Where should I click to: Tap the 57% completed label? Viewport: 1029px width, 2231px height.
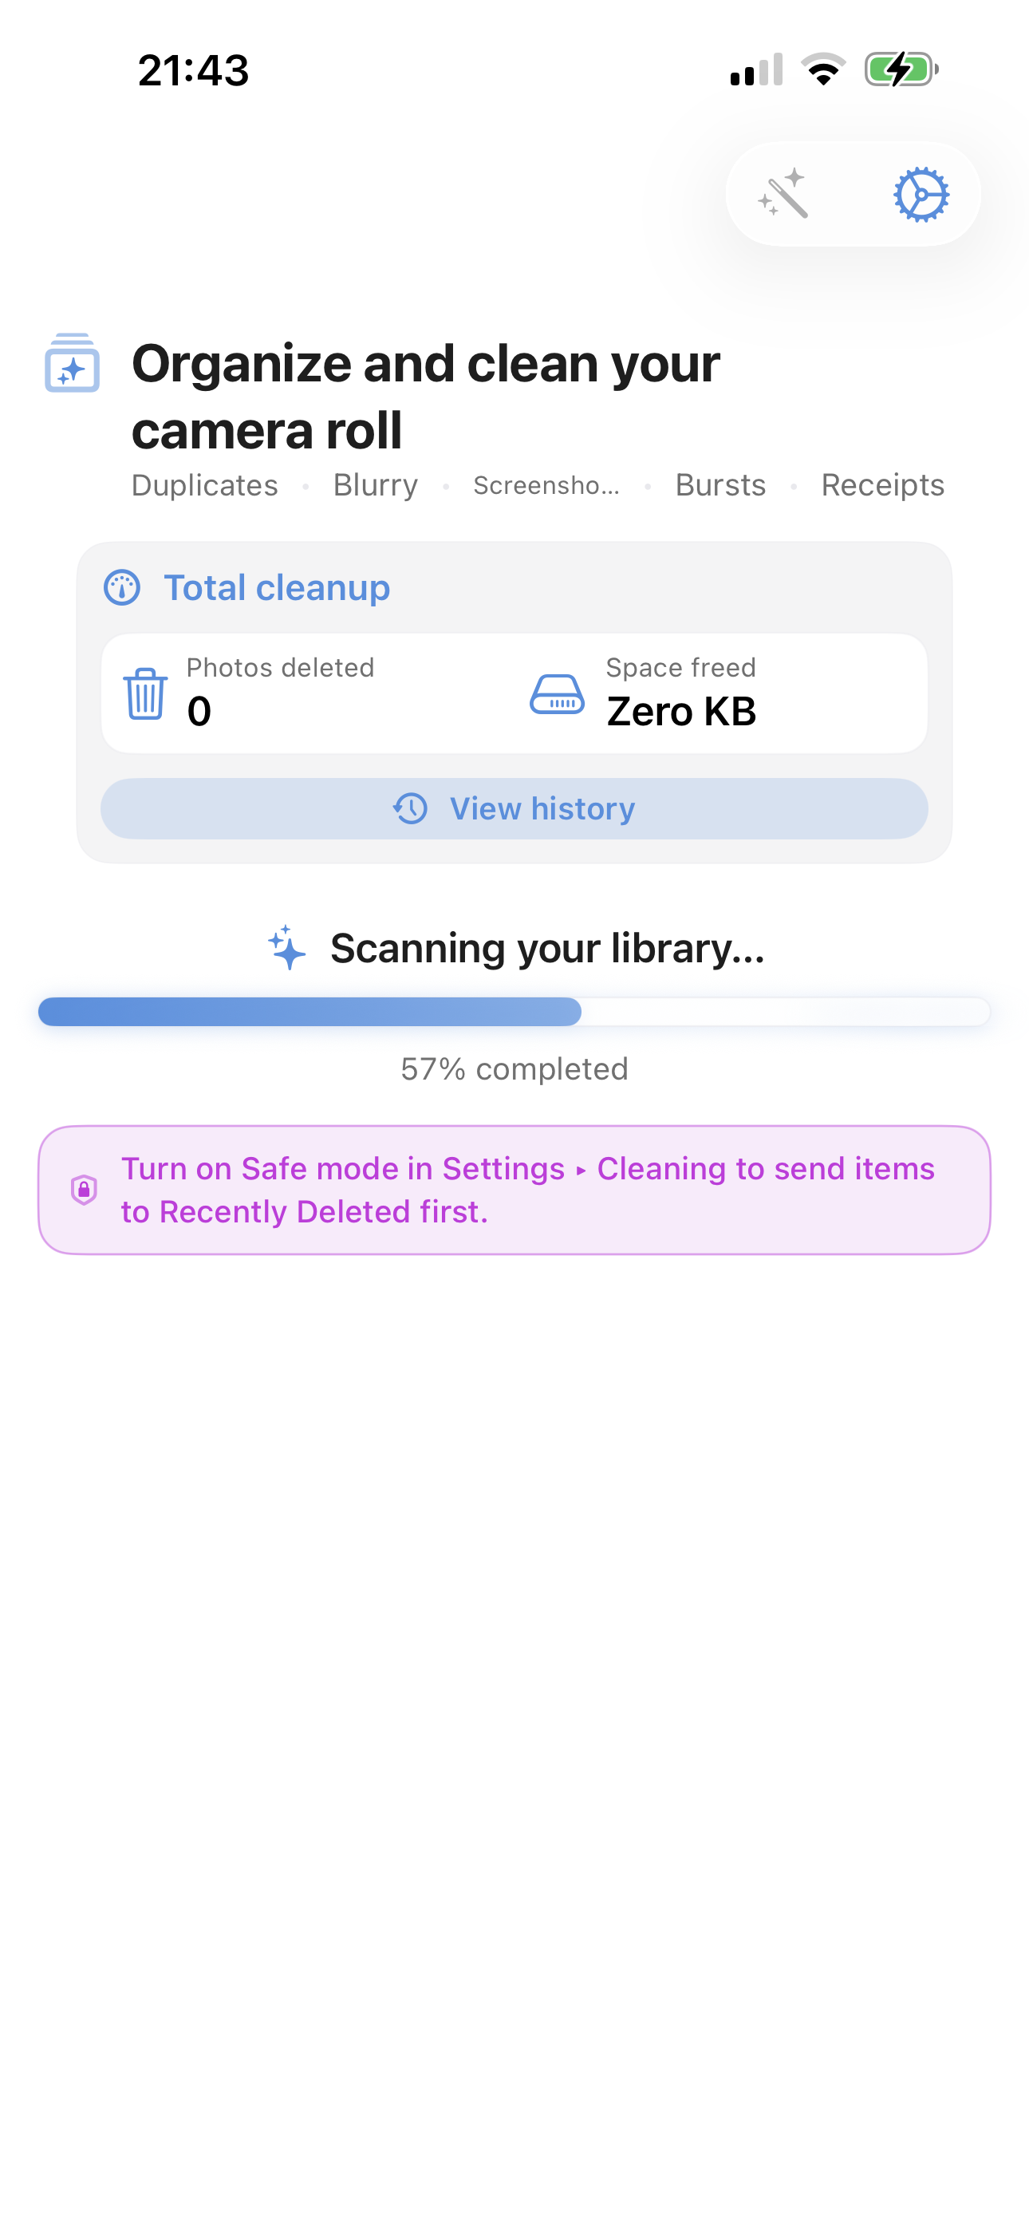point(514,1068)
